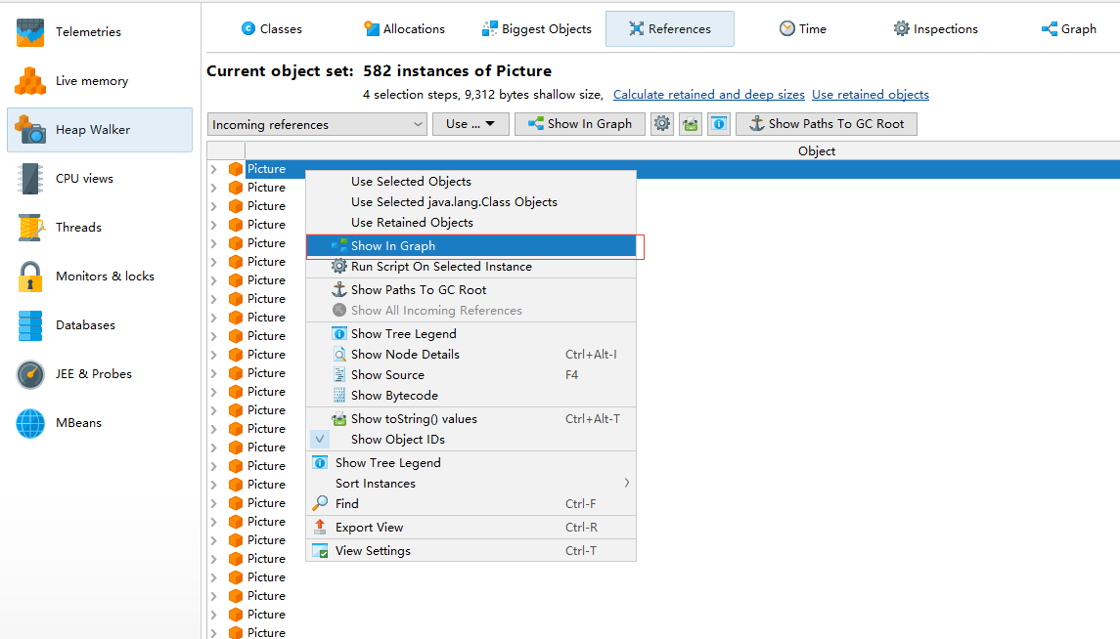Click Calculate retained and deep sizes link
Image resolution: width=1120 pixels, height=639 pixels.
[x=708, y=95]
